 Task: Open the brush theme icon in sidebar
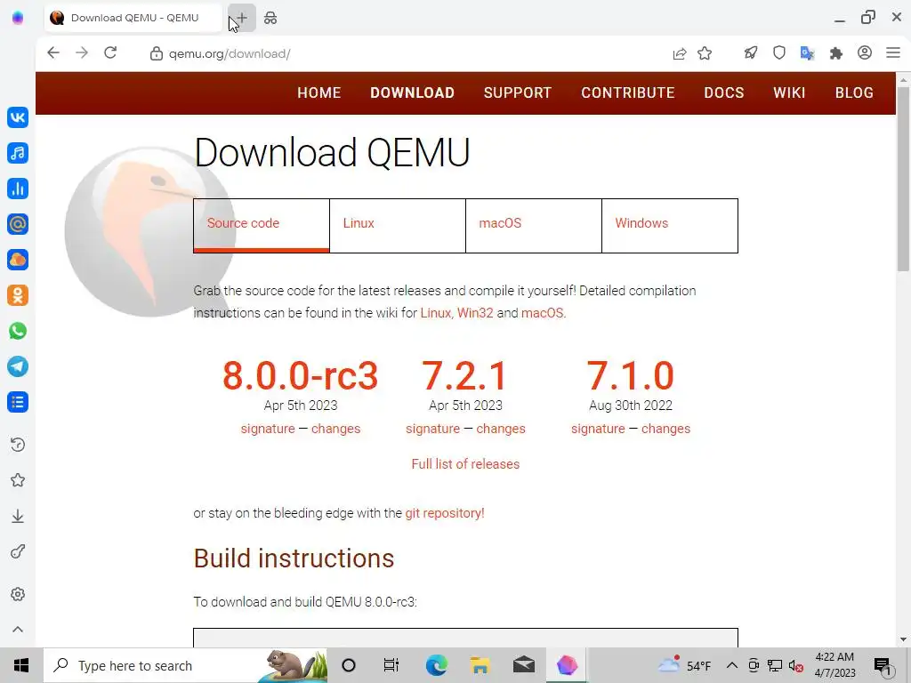point(18,551)
